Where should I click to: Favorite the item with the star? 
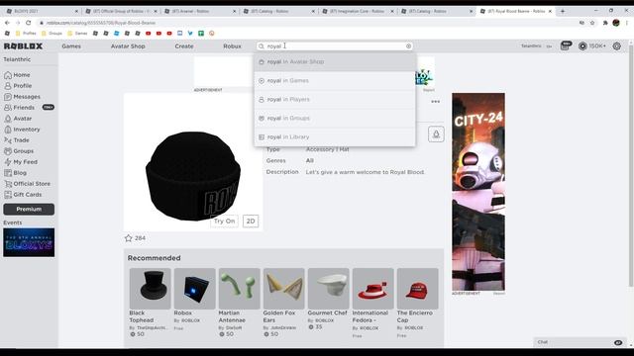[129, 238]
